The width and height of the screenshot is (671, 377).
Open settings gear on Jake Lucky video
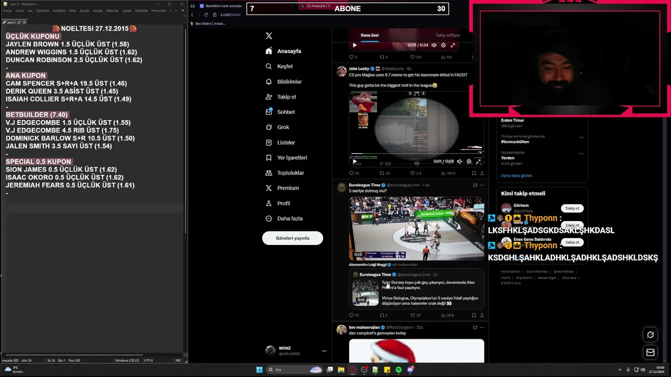coord(469,161)
